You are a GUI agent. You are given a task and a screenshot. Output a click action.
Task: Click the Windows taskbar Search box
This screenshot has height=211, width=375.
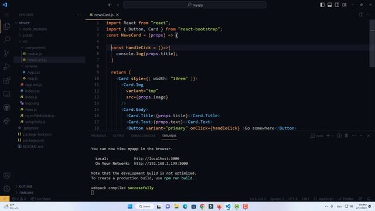145,206
